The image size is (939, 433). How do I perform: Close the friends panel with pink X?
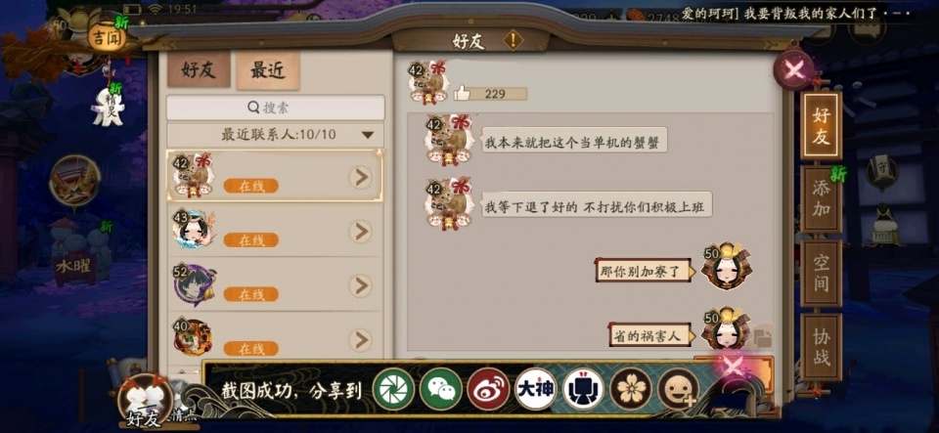pos(794,70)
